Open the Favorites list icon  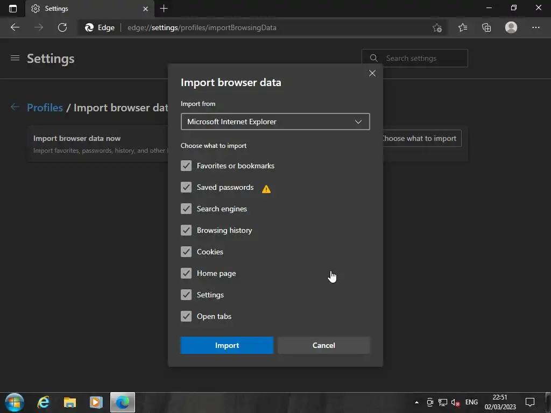pos(463,27)
